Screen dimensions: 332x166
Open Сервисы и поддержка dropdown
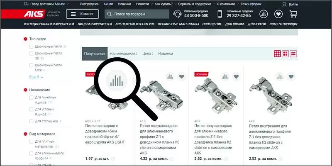197,4
